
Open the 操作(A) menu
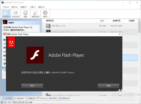point(15,7)
